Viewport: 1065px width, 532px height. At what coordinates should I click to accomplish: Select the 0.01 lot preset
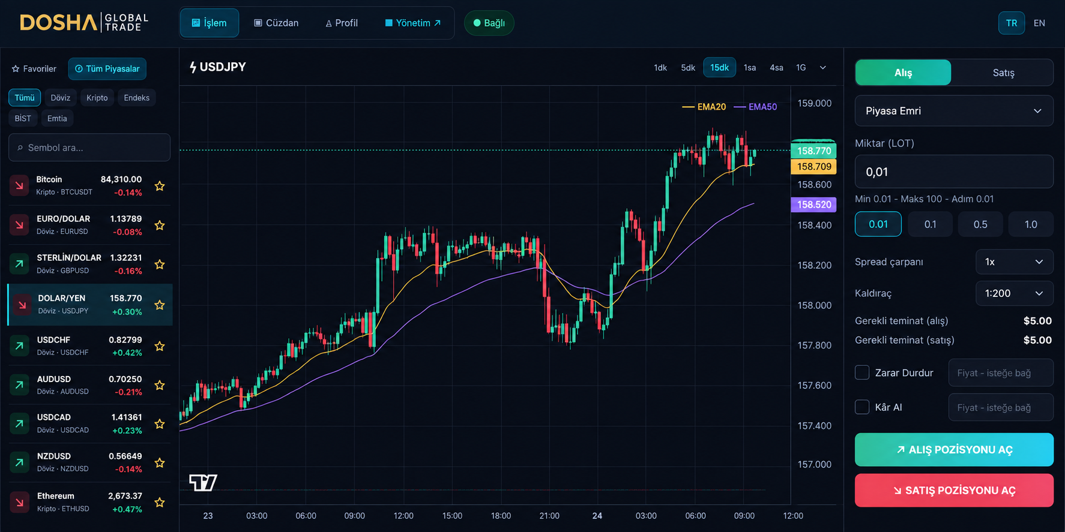click(878, 224)
